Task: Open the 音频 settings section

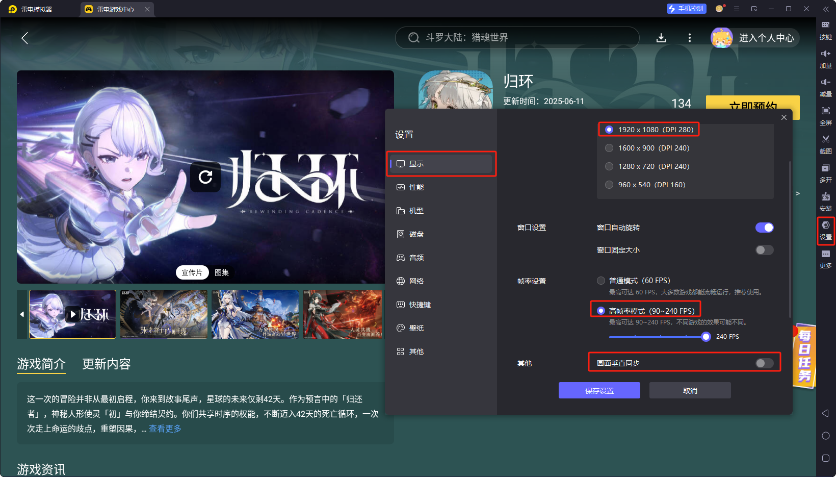Action: coord(441,258)
